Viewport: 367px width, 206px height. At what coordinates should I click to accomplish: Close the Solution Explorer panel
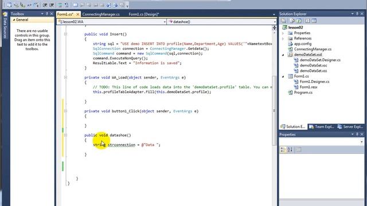362,14
